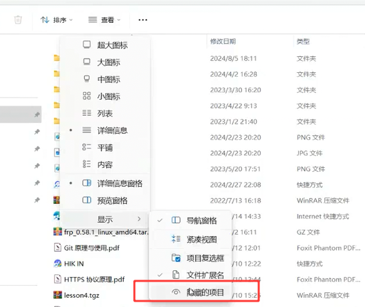
Task: Click the WinRAR icon of lesson4.tgz
Action: point(57,295)
